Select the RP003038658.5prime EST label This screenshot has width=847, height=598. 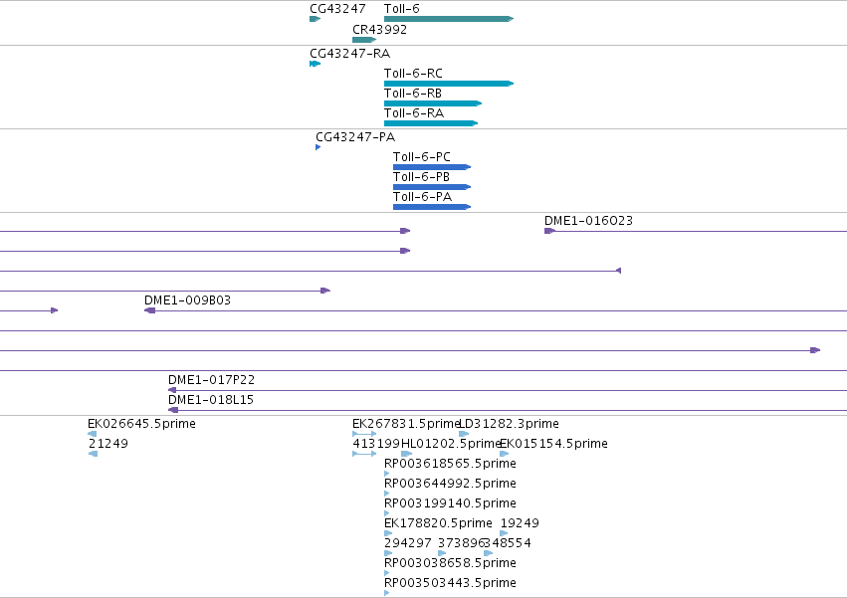tap(450, 564)
